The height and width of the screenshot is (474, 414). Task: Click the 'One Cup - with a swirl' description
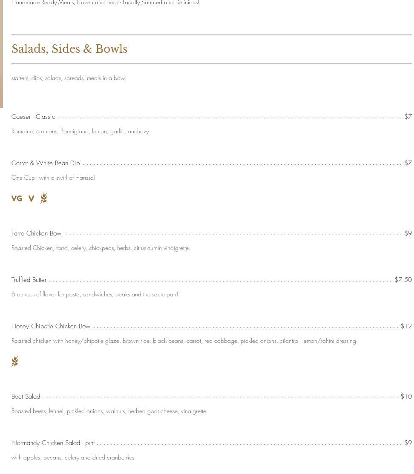[x=53, y=178]
